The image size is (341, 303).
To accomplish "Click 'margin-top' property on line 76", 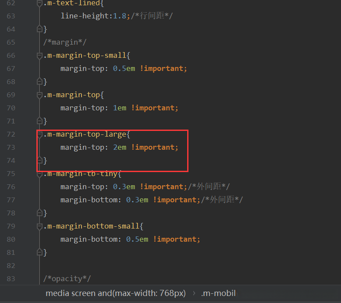I will pyautogui.click(x=82, y=187).
